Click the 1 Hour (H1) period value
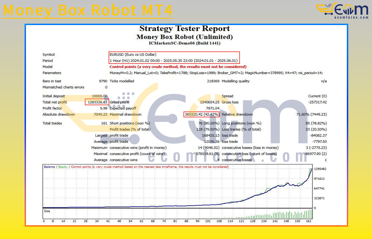Image resolution: width=372 pixels, height=239 pixels. click(x=174, y=61)
